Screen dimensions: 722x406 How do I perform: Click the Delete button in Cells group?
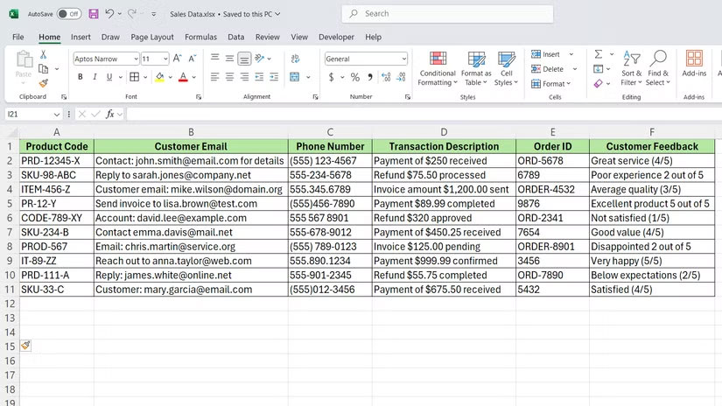click(548, 69)
